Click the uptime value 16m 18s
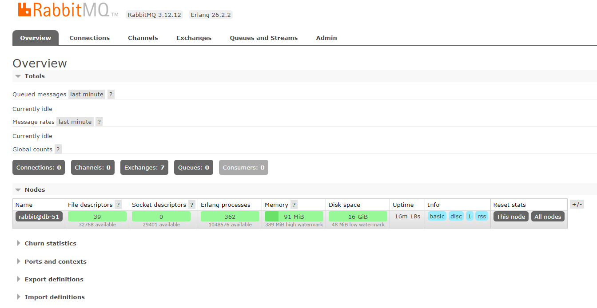The width and height of the screenshot is (597, 308). (x=407, y=217)
